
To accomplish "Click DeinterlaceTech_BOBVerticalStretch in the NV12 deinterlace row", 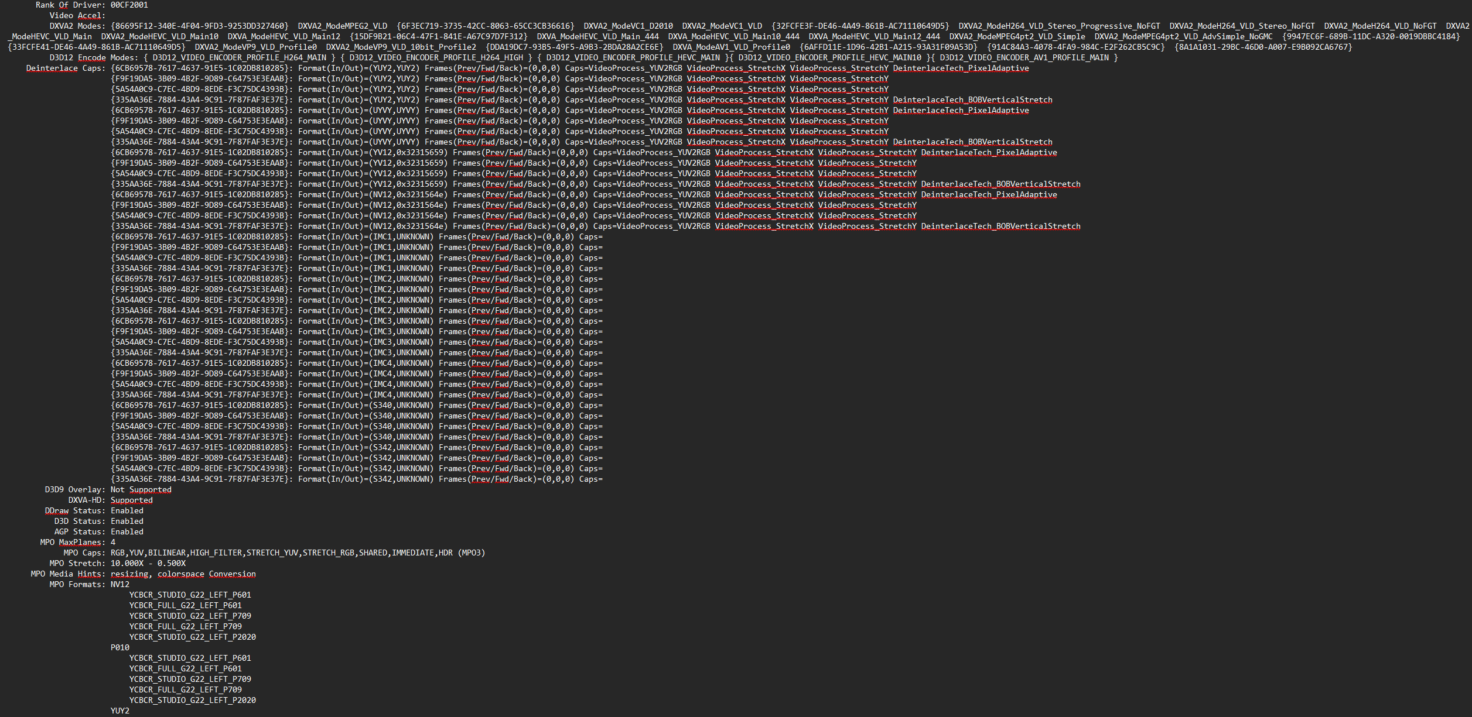I will (1000, 226).
